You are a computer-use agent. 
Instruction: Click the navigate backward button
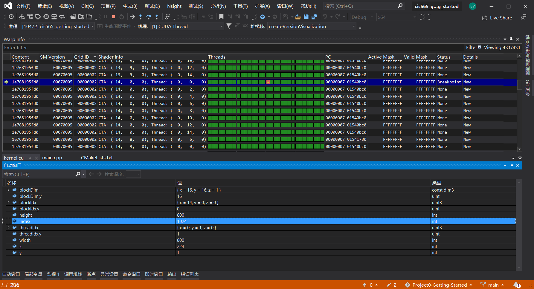(263, 17)
